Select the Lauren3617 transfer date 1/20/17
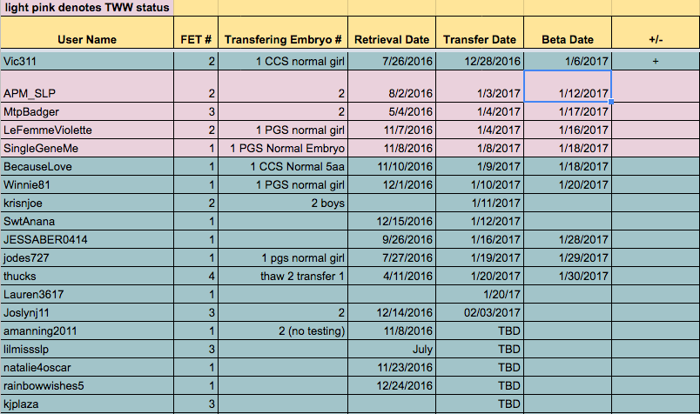This screenshot has height=414, width=700. click(x=480, y=295)
